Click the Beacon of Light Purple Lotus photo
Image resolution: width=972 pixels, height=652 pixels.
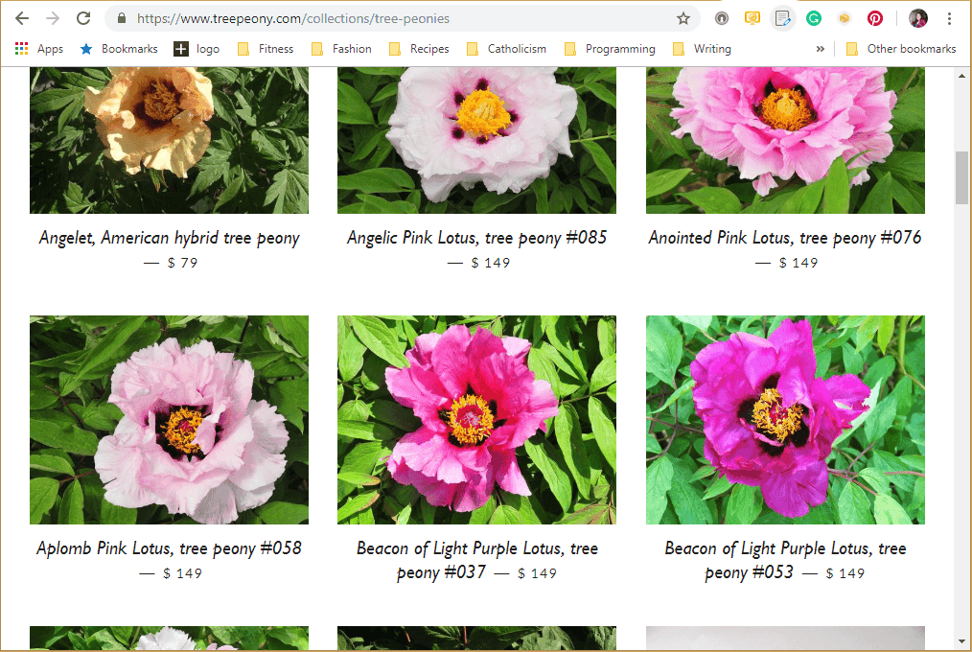coord(476,419)
